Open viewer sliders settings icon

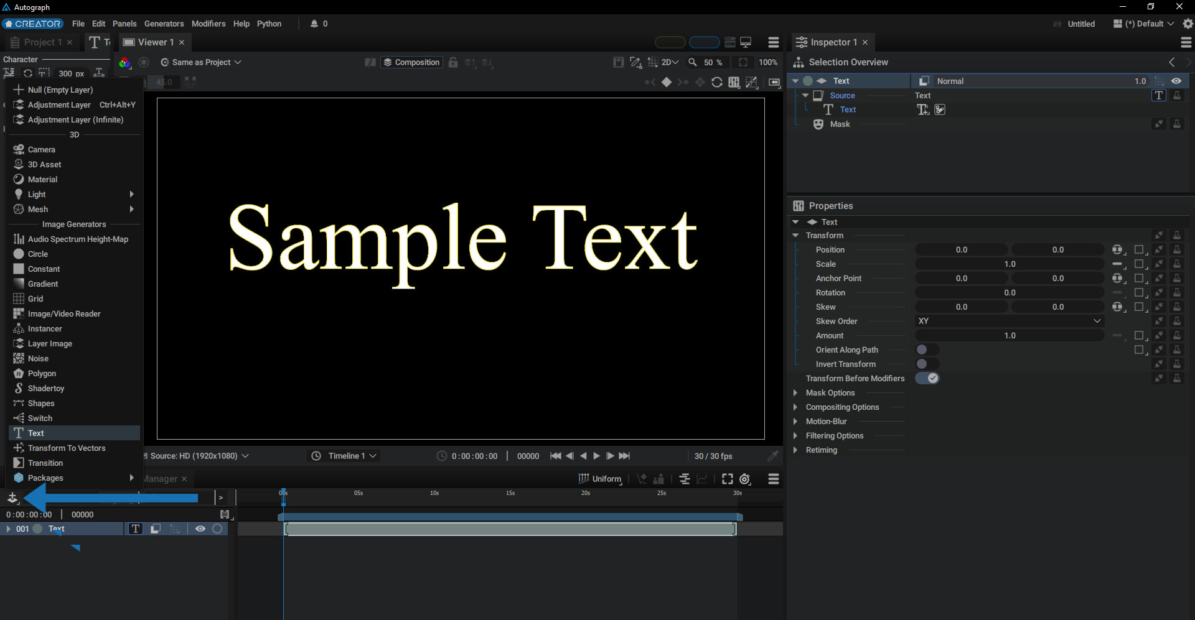[x=734, y=82]
